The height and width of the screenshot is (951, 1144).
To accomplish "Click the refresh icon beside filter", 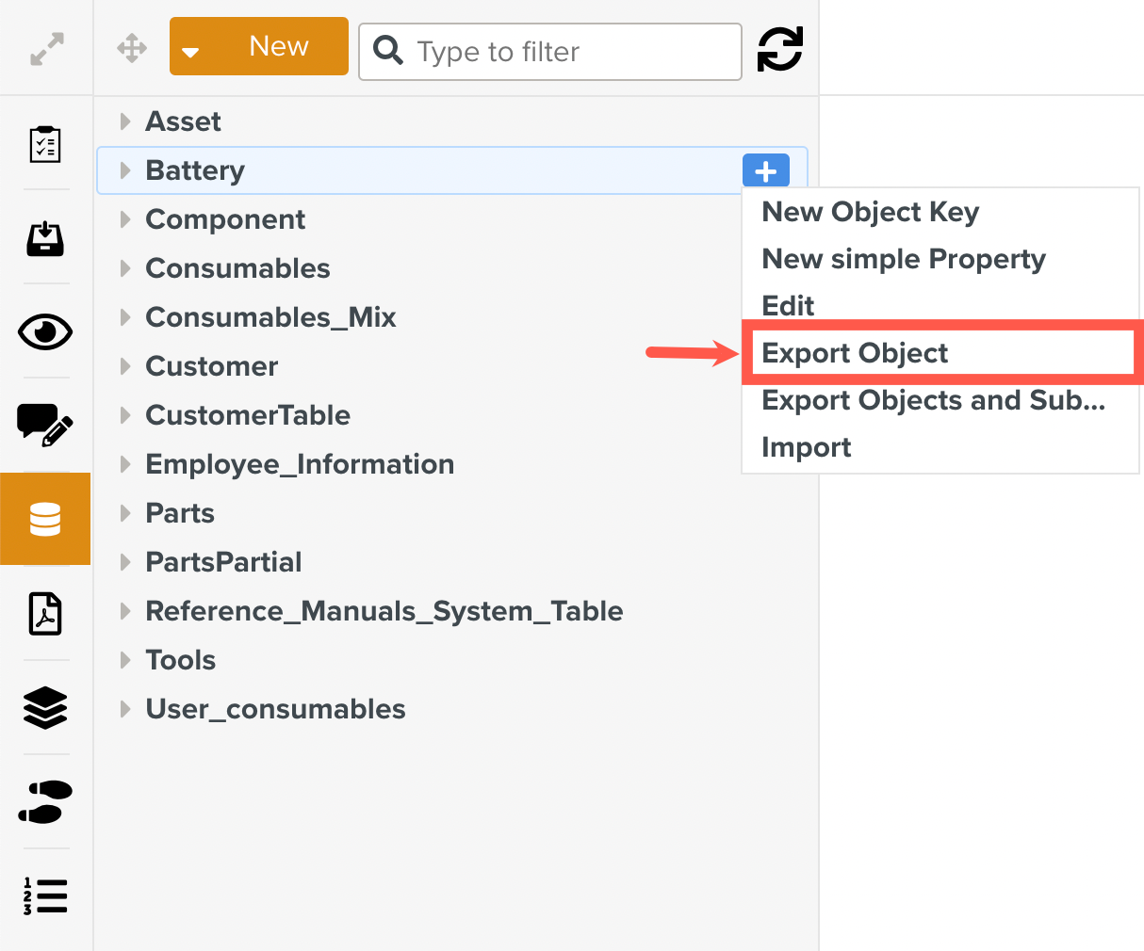I will pos(780,49).
